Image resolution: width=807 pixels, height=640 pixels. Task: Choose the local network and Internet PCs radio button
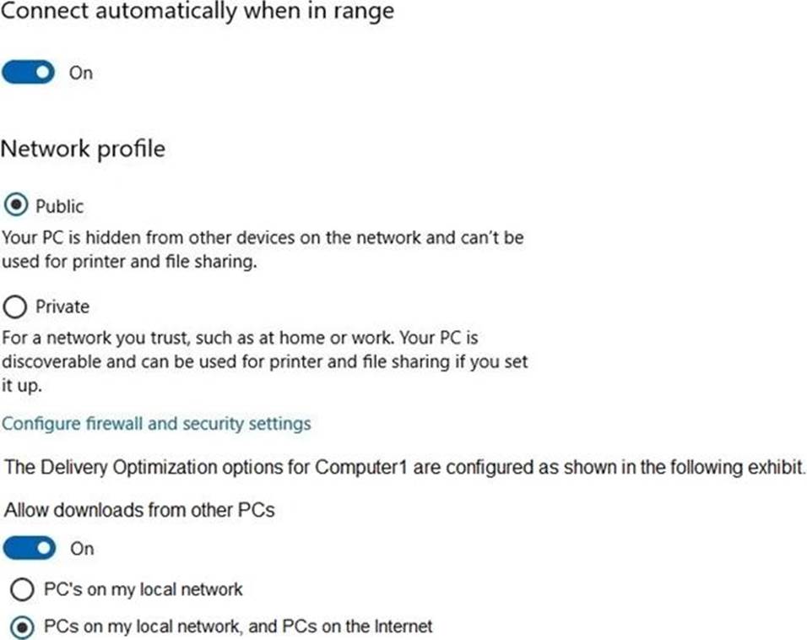tap(22, 626)
